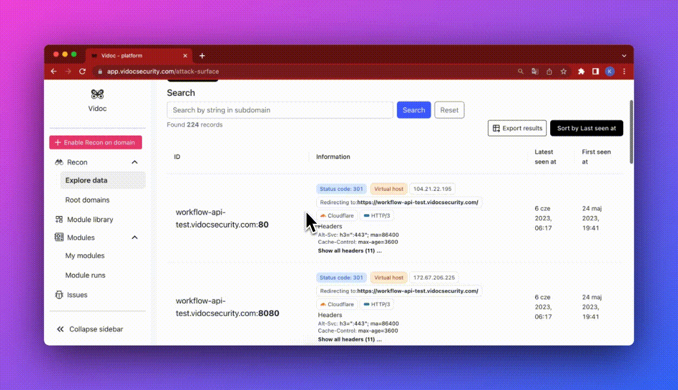Collapse the Recon sidebar section
Screen dimensions: 678x390
pos(135,162)
